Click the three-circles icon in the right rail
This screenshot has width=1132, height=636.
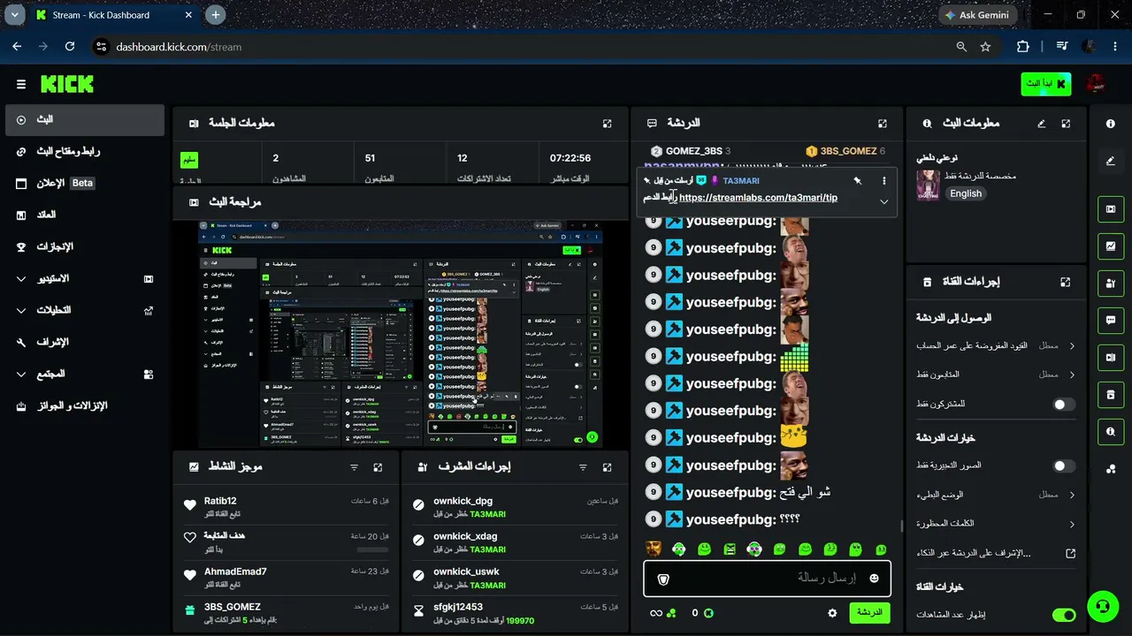[x=1111, y=468]
